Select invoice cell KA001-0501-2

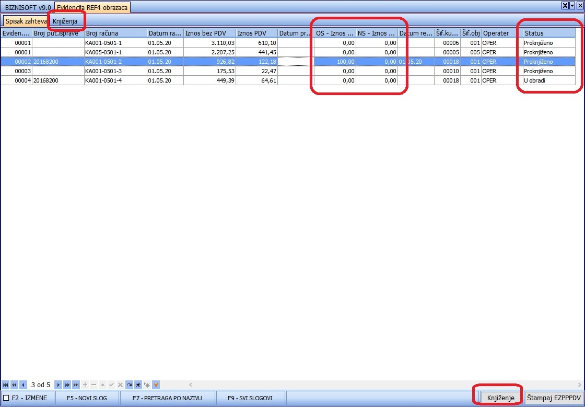pos(115,62)
